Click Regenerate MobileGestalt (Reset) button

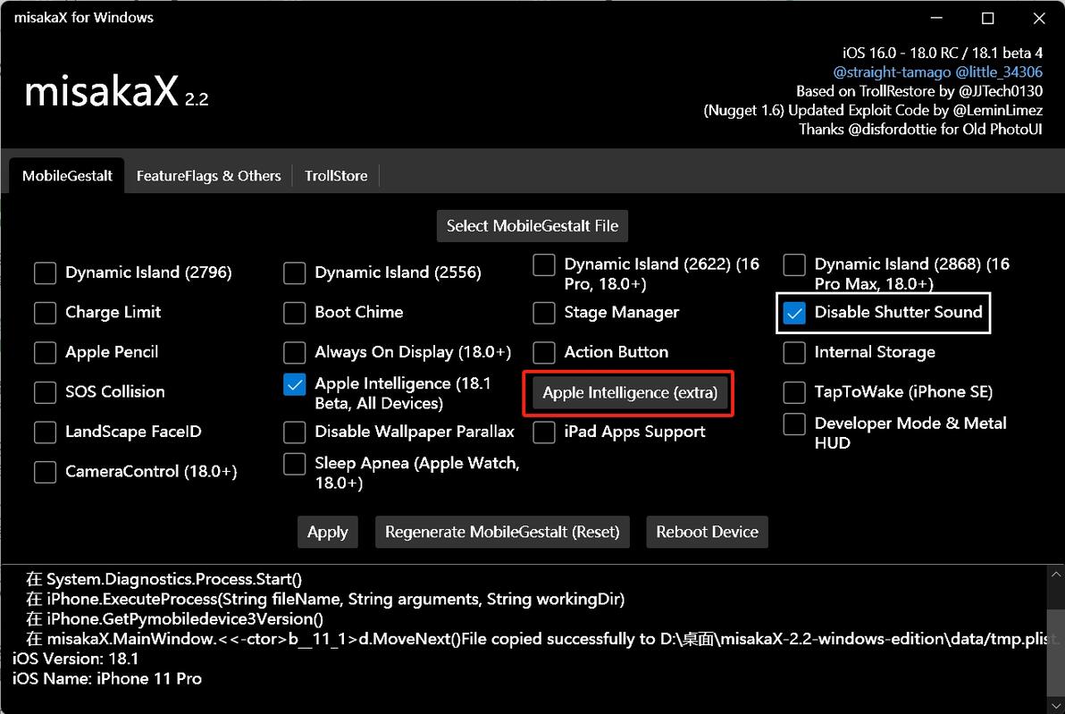pos(502,532)
